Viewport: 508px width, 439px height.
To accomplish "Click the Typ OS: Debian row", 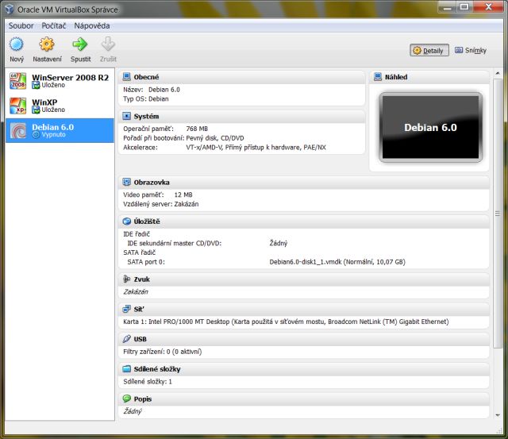I will [146, 98].
